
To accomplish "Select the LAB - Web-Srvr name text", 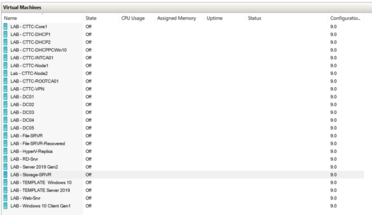I will pyautogui.click(x=26, y=198).
